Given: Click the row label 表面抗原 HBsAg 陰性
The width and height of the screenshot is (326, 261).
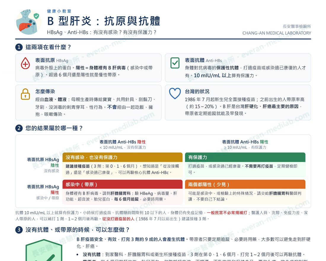Looking at the screenshot, I should point(43,162).
